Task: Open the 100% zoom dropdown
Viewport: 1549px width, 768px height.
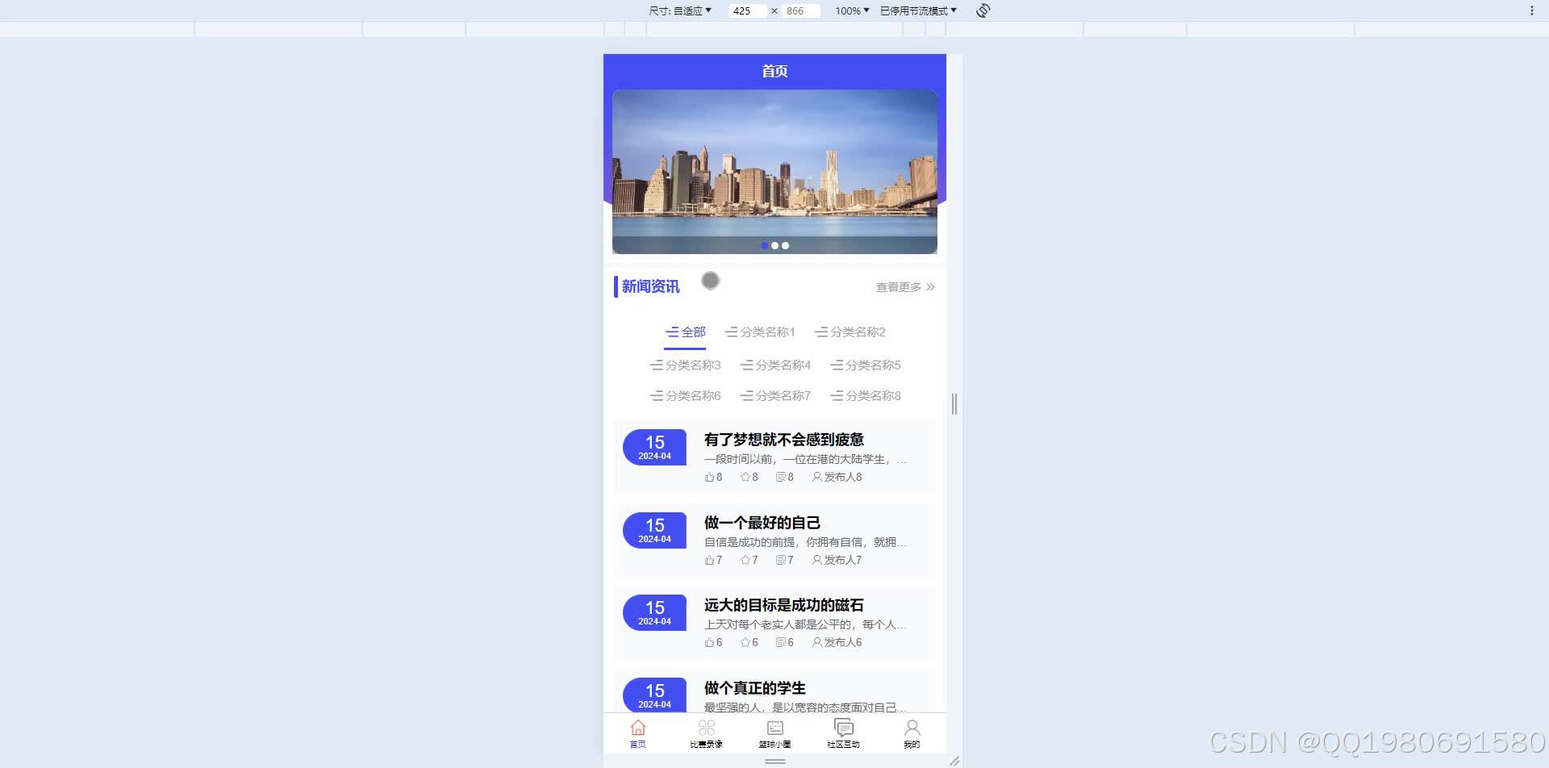Action: click(852, 10)
